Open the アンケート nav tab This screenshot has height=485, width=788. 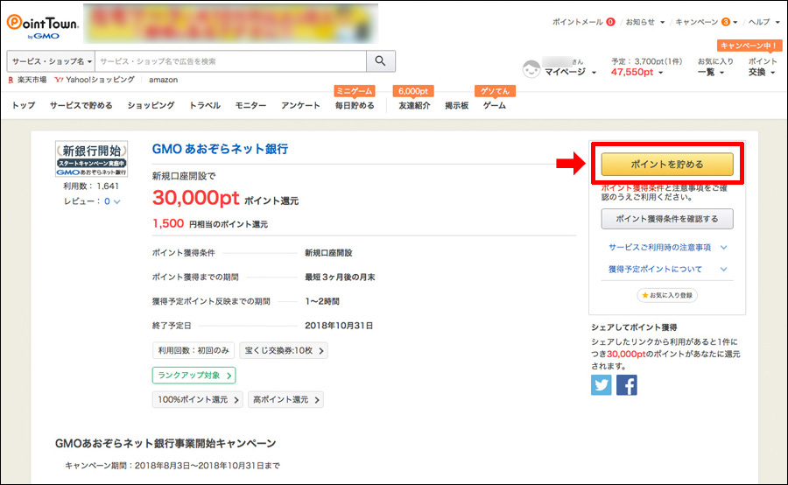300,106
